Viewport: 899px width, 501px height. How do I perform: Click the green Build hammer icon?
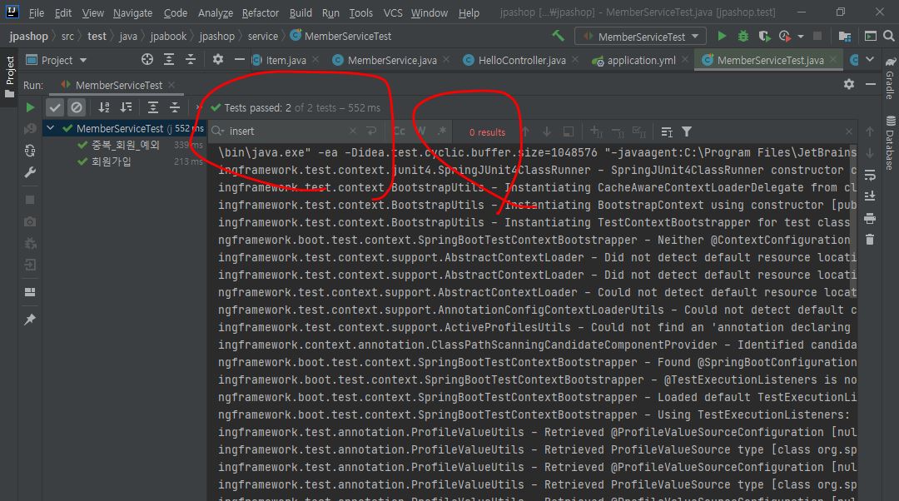point(559,37)
